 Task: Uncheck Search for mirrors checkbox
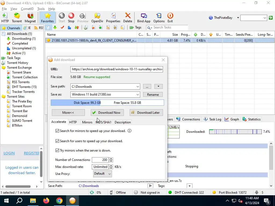pyautogui.click(x=57, y=131)
